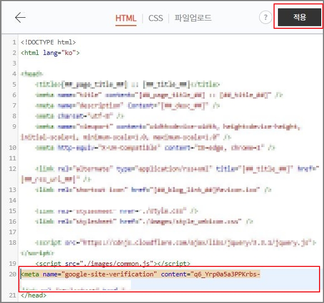Click the closing </head> tag line
The height and width of the screenshot is (303, 324).
(33, 295)
